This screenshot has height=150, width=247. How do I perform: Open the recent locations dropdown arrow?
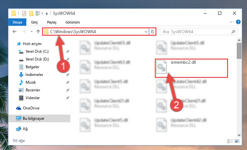31,32
